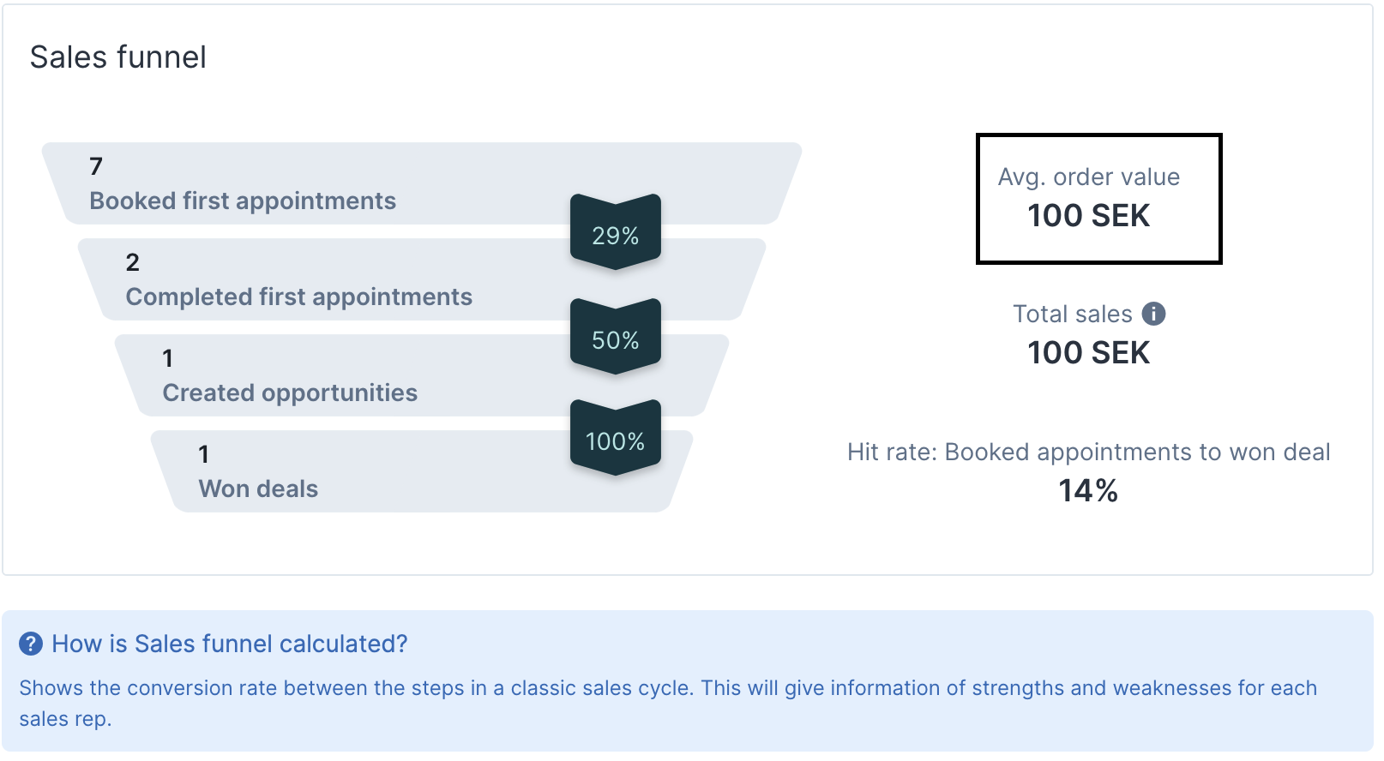Click the number 2 completed count
This screenshot has height=761, width=1384.
[x=132, y=262]
